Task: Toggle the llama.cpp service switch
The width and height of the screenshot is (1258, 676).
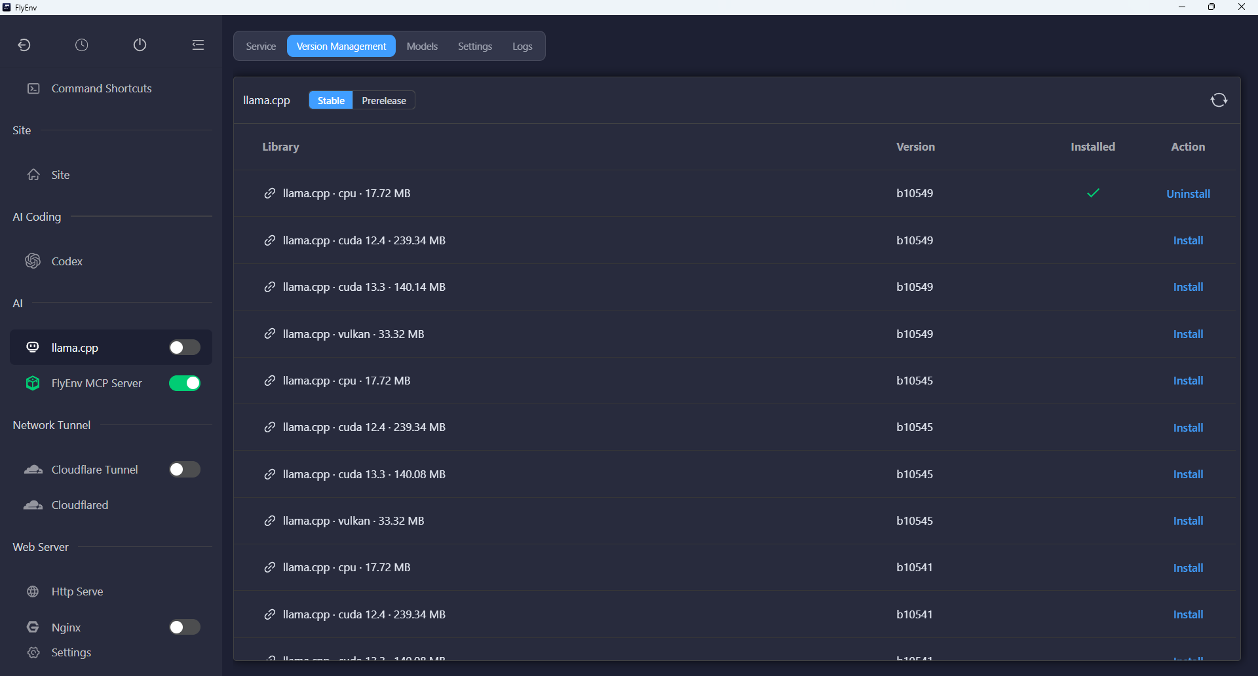Action: point(185,347)
